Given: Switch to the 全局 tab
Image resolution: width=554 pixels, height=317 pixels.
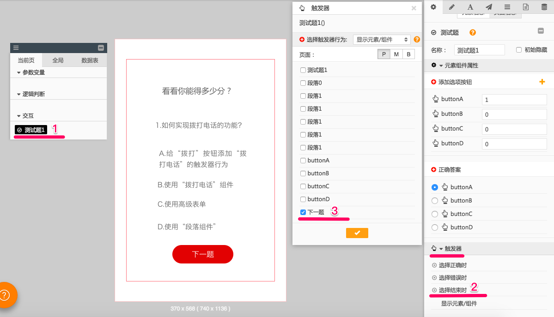Looking at the screenshot, I should click(x=58, y=60).
